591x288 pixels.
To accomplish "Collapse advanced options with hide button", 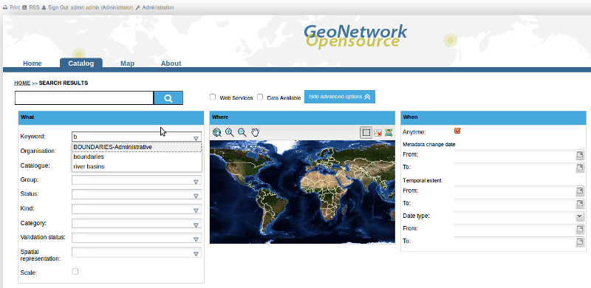I will tap(340, 97).
